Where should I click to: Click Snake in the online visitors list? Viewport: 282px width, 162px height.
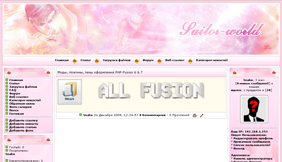click(10, 154)
